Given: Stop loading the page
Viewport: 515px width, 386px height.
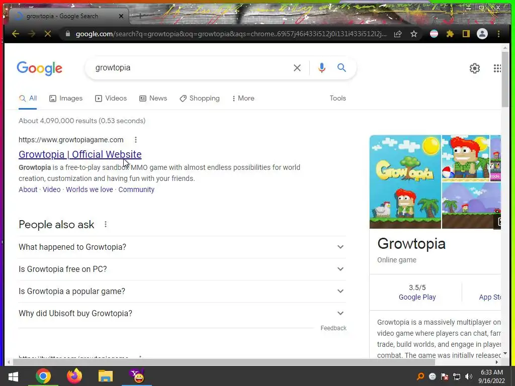Looking at the screenshot, I should 48,34.
